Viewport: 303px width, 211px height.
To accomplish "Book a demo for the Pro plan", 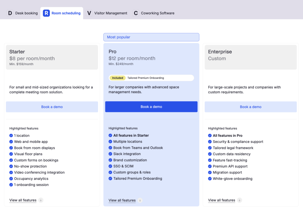I will (151, 107).
